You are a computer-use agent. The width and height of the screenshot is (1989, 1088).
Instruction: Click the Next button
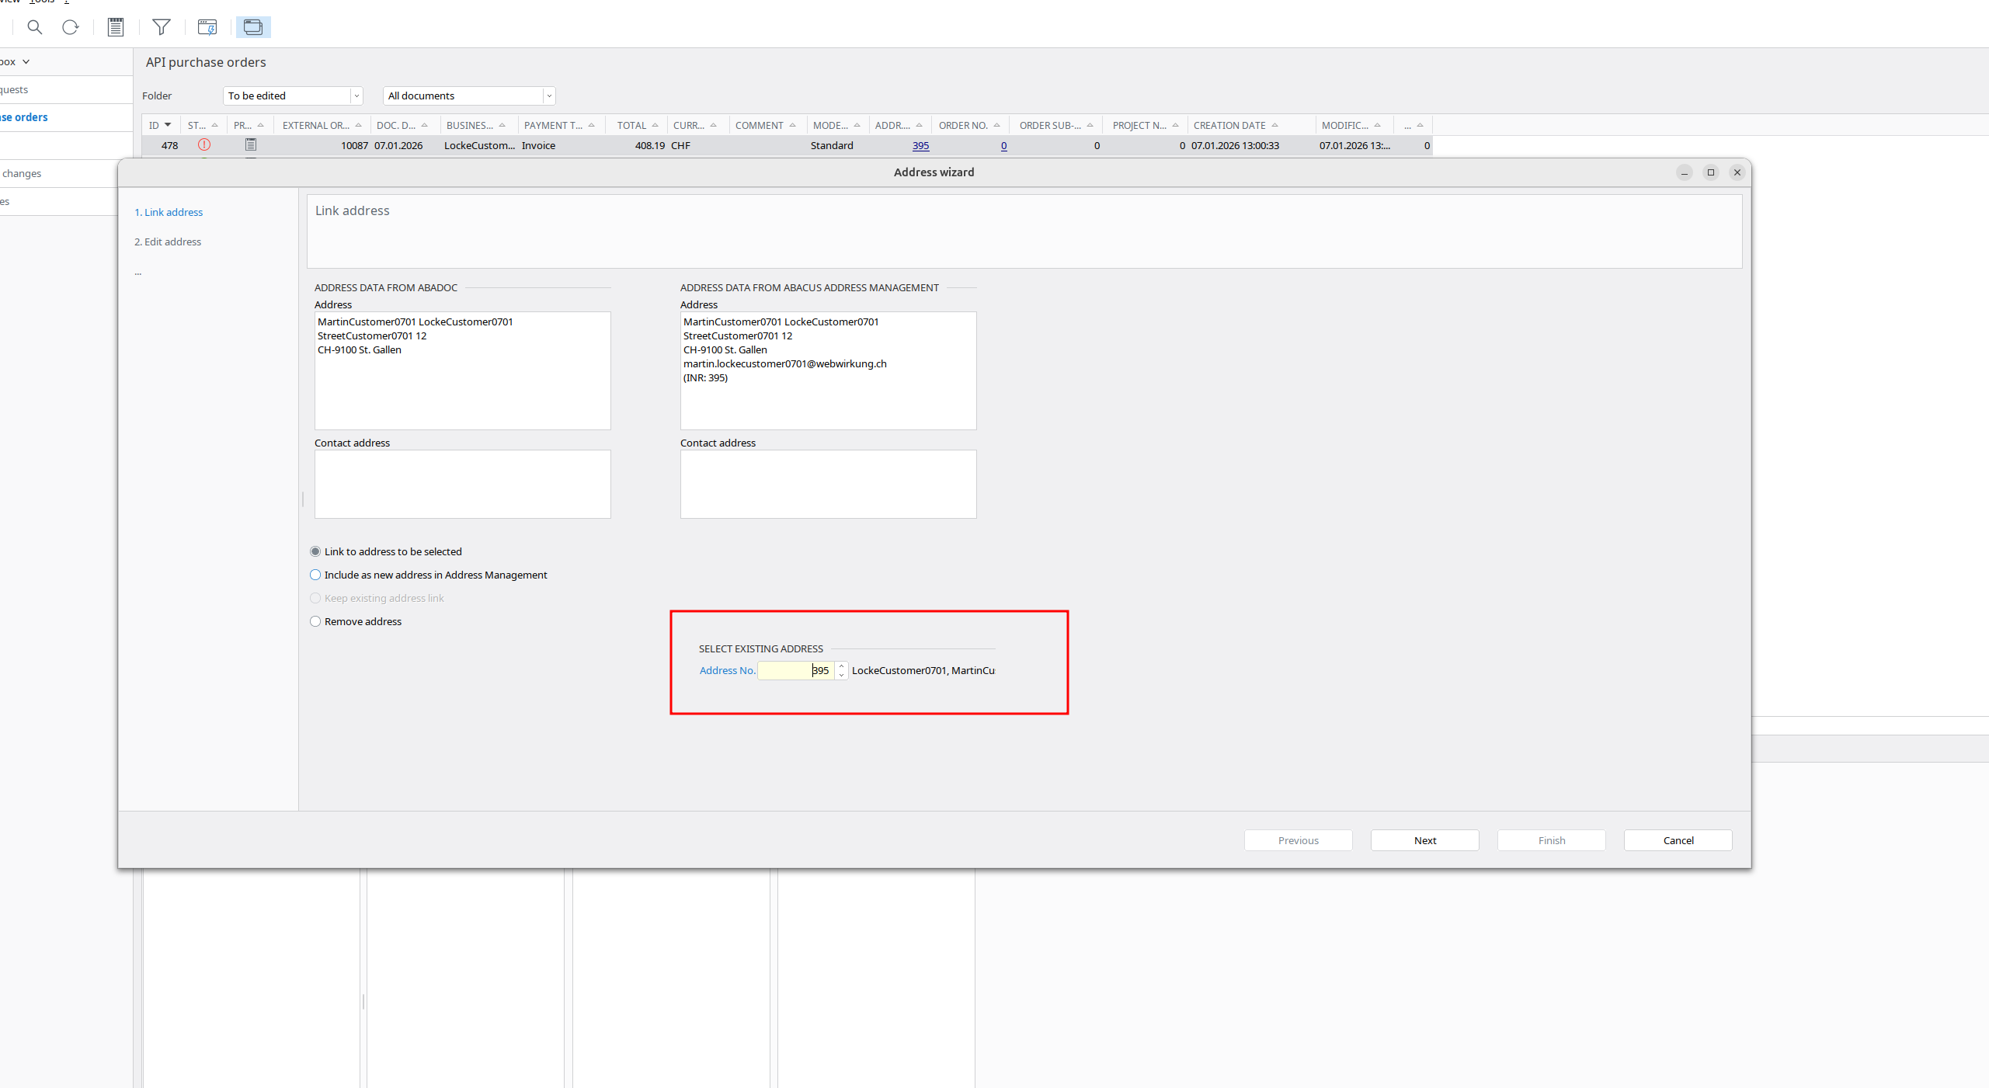(1424, 840)
